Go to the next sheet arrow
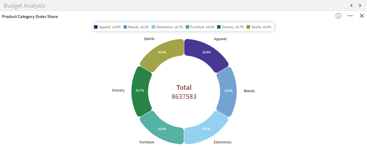The image size is (367, 148). pos(360,5)
